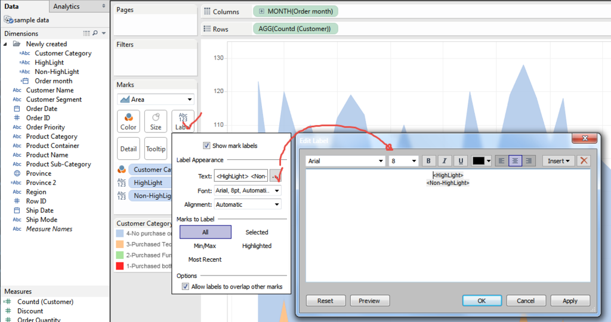Click the label icon beside HighLight pill

coord(122,182)
